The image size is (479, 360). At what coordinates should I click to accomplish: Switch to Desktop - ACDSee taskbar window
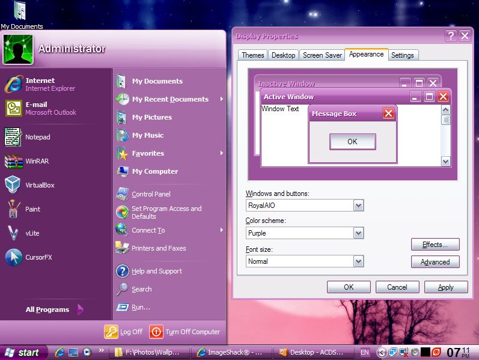(314, 352)
